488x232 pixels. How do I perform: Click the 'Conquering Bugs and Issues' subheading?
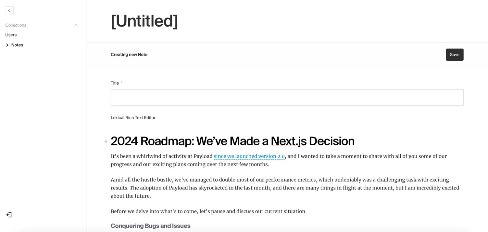click(x=151, y=226)
